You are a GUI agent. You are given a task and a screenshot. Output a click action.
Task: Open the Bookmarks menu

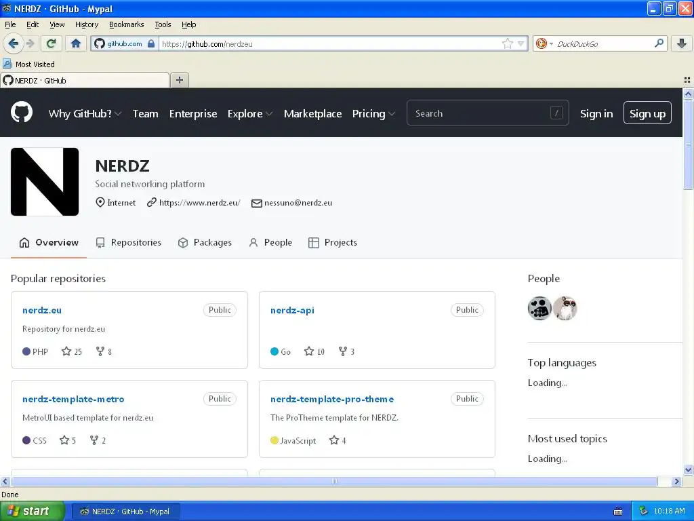[x=126, y=24]
